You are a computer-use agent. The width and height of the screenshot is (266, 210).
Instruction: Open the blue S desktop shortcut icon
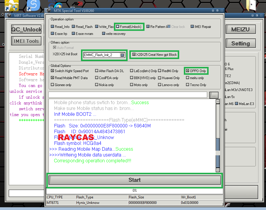(x=33, y=5)
